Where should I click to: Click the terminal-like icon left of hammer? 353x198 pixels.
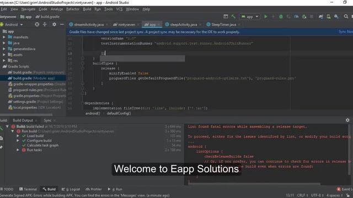(x=226, y=16)
